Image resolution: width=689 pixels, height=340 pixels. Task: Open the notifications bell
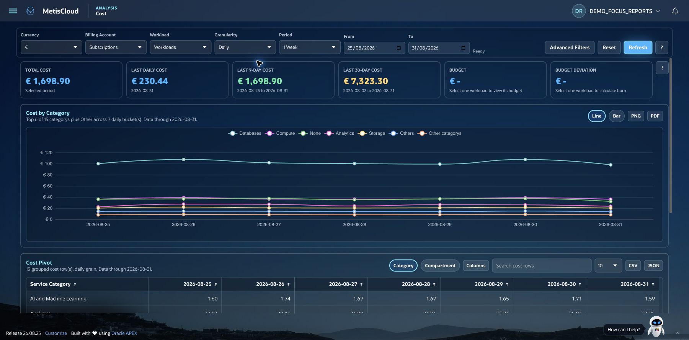(675, 11)
